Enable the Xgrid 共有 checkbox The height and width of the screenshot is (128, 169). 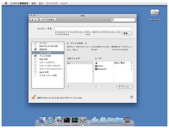35,72
